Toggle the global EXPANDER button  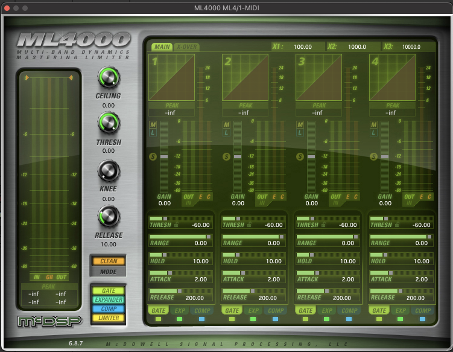109,299
